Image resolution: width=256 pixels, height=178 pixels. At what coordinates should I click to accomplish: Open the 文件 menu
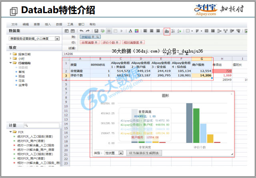point(14,24)
